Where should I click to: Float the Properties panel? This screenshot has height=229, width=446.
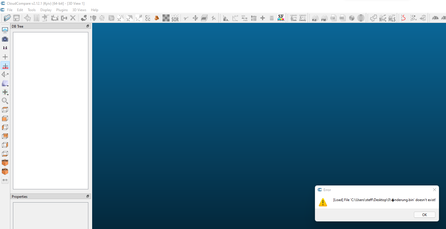pos(87,196)
